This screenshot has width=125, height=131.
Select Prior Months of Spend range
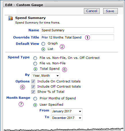tap(35, 99)
